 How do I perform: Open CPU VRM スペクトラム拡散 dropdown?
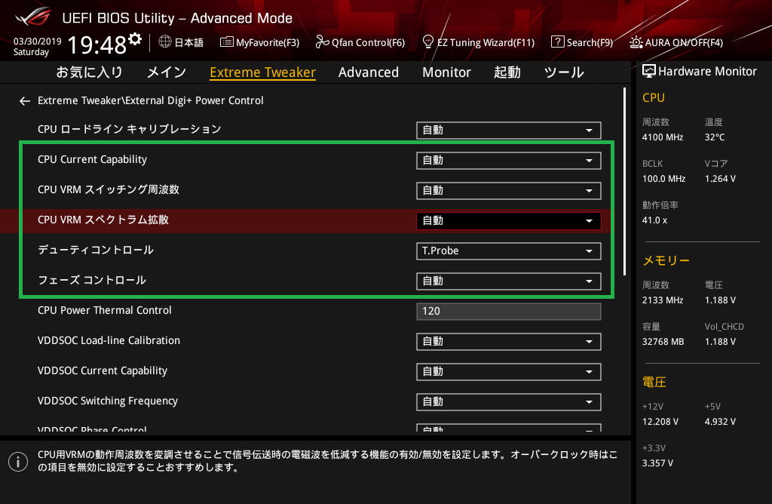pos(509,221)
